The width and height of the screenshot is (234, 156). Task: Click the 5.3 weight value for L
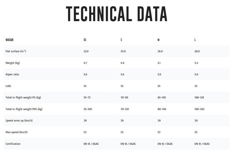click(196, 63)
